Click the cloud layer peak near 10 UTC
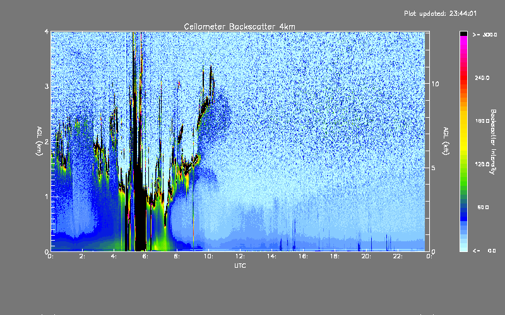This screenshot has height=315, width=505. point(211,77)
